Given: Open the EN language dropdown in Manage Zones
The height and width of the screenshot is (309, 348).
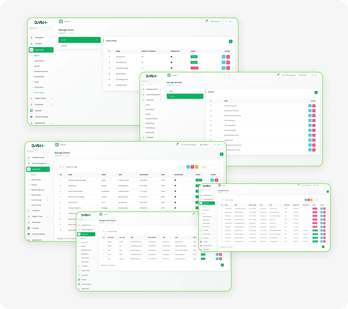Looking at the screenshot, I should 230,22.
